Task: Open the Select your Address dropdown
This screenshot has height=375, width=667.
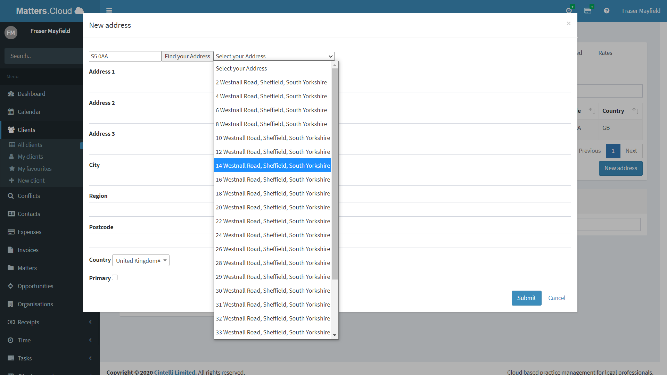Action: (x=274, y=56)
